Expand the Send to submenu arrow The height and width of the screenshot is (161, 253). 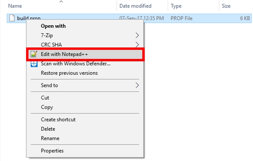pyautogui.click(x=137, y=85)
